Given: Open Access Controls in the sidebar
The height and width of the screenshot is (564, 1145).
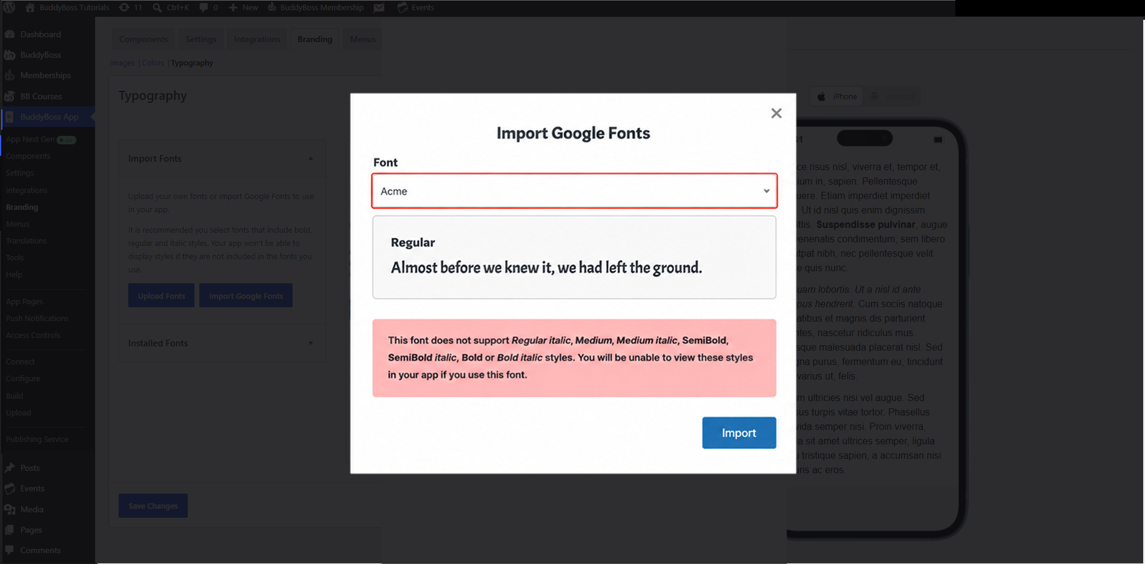Looking at the screenshot, I should click(33, 335).
